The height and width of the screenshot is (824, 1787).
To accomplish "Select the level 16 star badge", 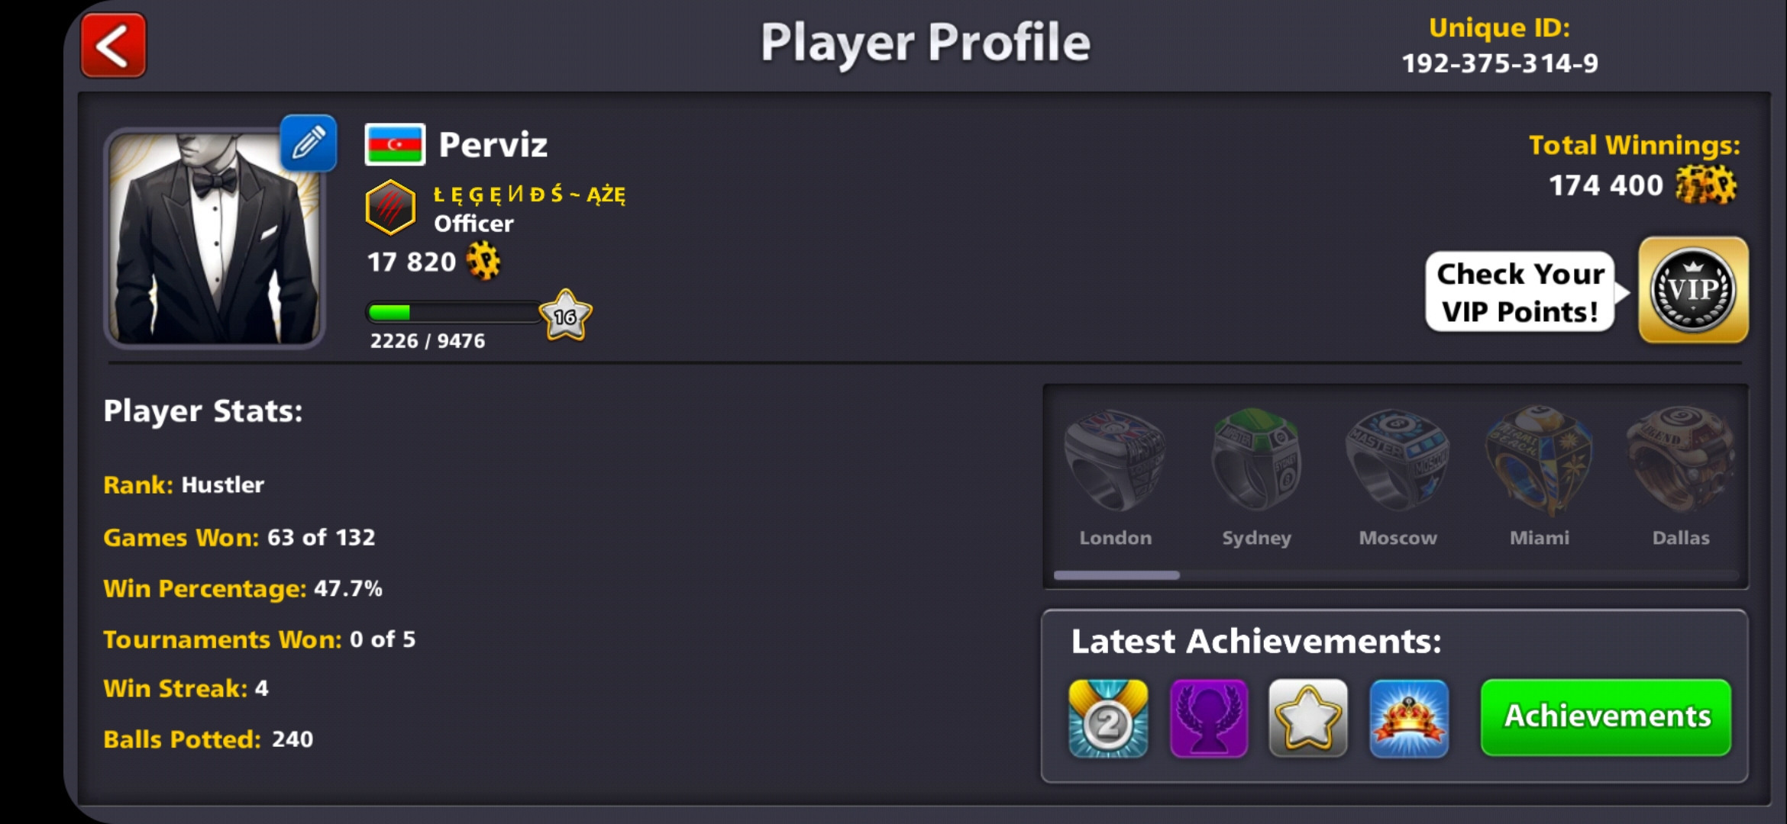I will pyautogui.click(x=565, y=315).
